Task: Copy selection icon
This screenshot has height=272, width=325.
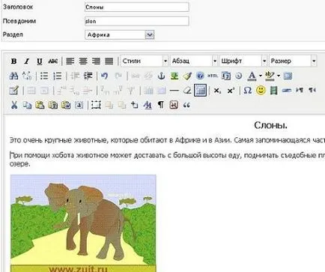Action: 27,105
